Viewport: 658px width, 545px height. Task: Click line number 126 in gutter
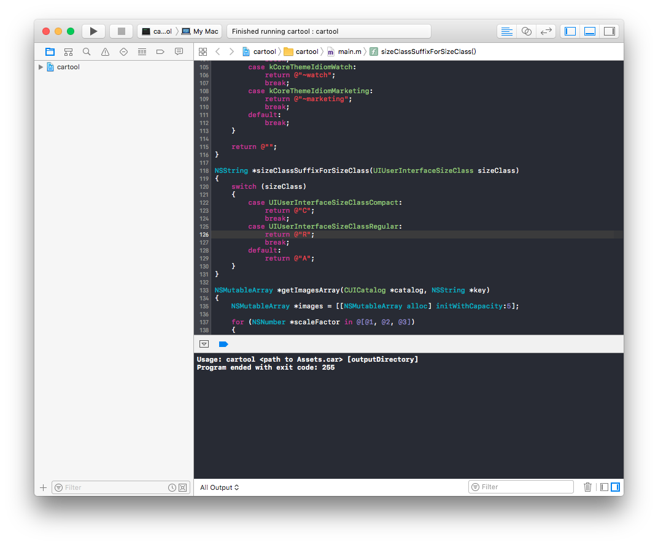click(x=204, y=235)
